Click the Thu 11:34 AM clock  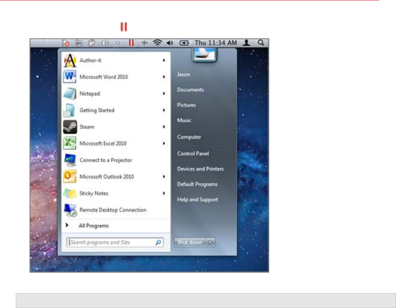(x=216, y=43)
